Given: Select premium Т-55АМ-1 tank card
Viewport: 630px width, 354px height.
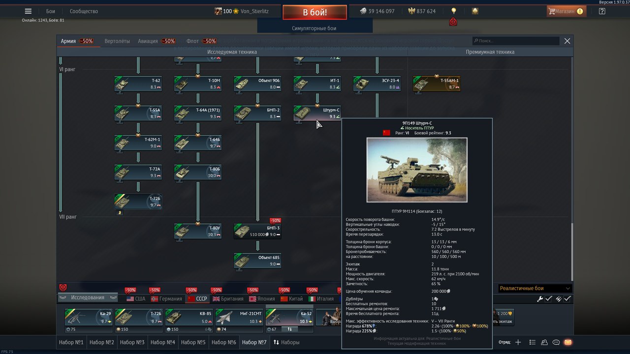Looking at the screenshot, I should [437, 84].
